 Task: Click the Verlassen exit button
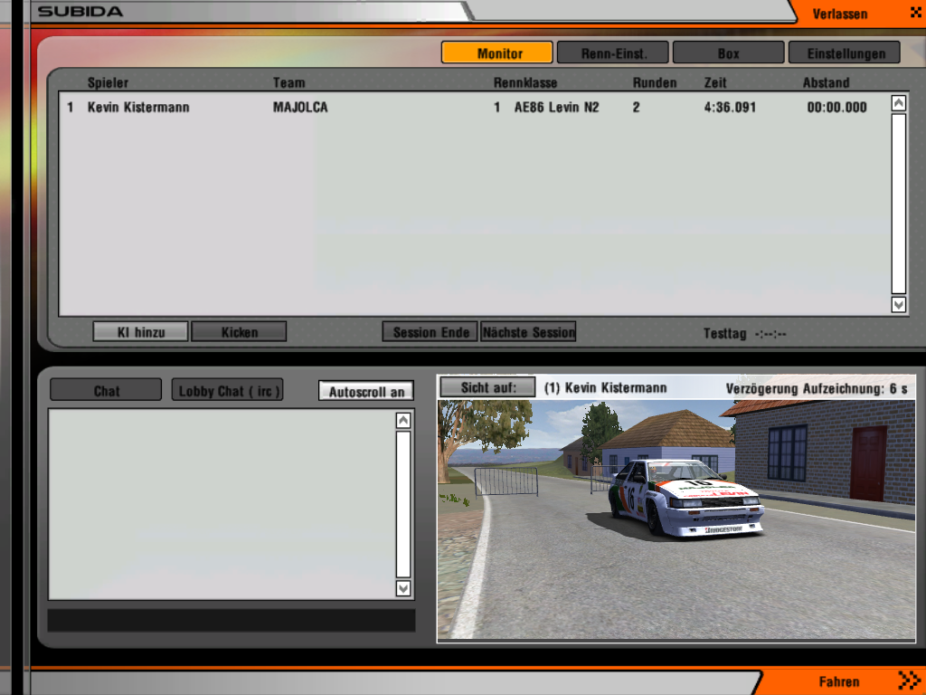click(x=850, y=14)
